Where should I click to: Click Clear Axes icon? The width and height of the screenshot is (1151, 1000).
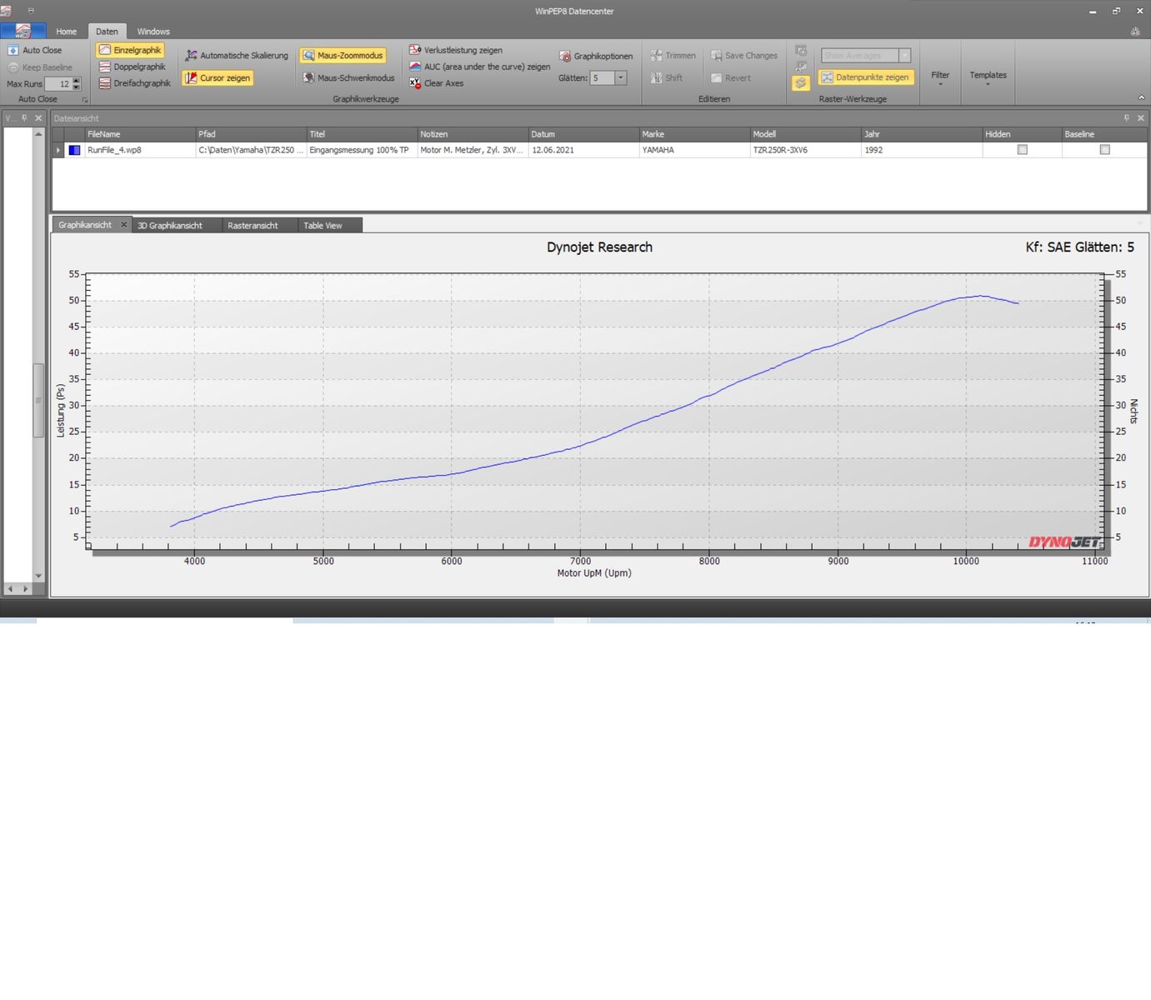click(415, 83)
